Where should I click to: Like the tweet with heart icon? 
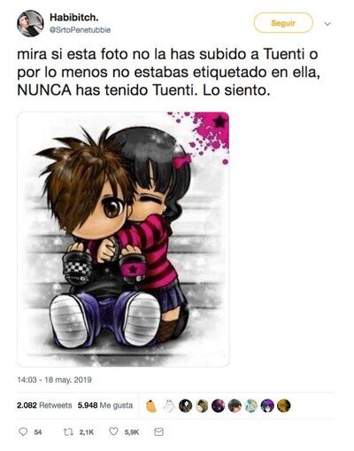tap(113, 432)
